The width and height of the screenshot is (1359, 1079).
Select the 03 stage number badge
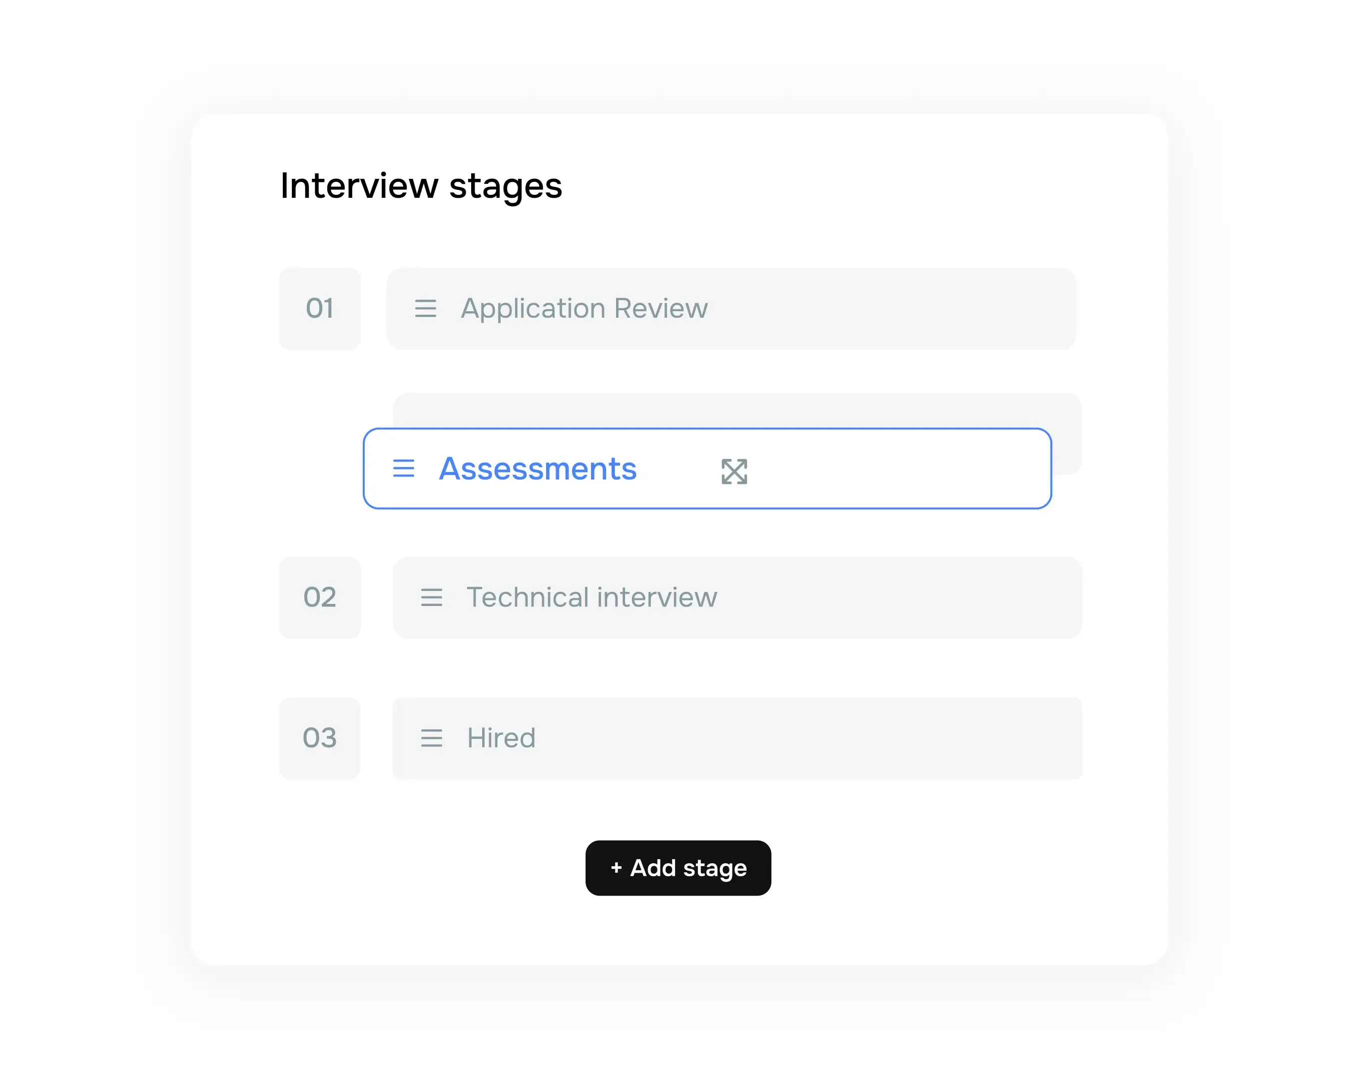(x=320, y=738)
